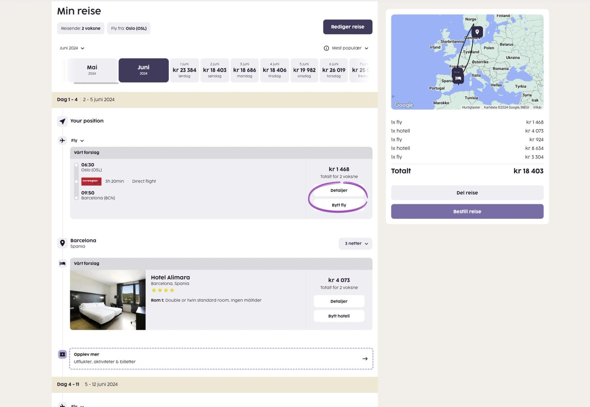Click the Hotel Alimara room photo
Image resolution: width=590 pixels, height=407 pixels.
tap(108, 300)
